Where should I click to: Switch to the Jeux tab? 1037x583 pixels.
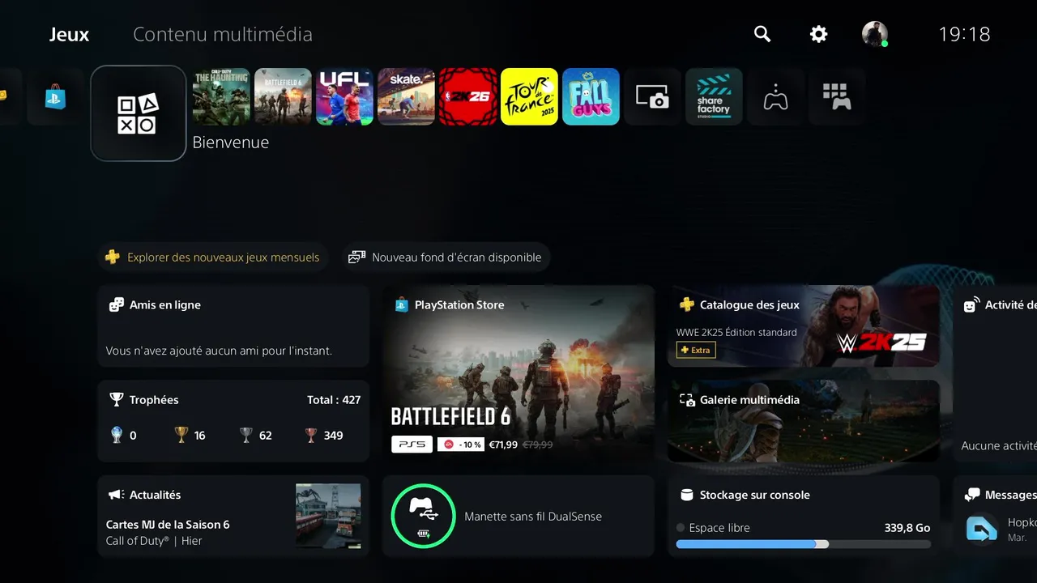pos(69,35)
